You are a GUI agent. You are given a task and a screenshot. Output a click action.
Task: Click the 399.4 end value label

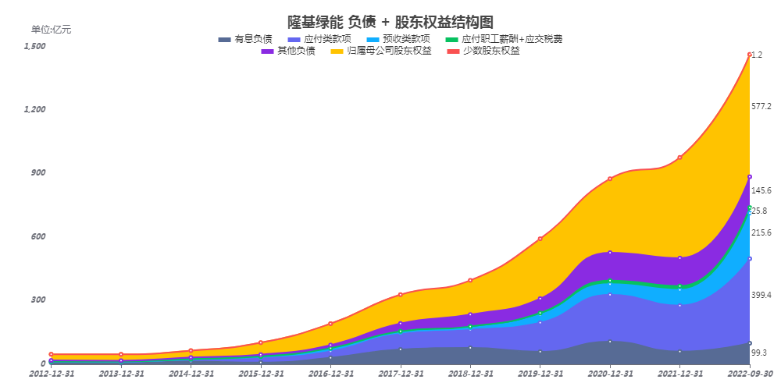tap(761, 296)
